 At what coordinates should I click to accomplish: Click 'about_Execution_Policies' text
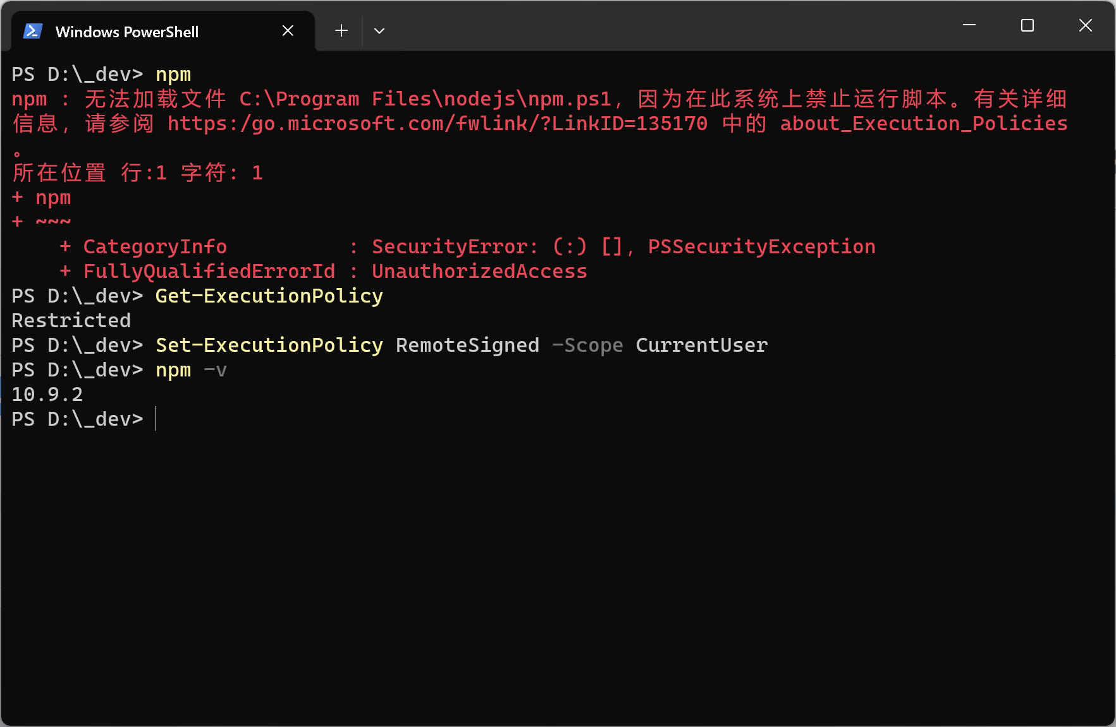tap(924, 123)
